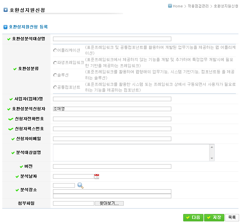Click the 신청자이메일 input field
Viewport: 242px width, 223px height.
(112, 139)
